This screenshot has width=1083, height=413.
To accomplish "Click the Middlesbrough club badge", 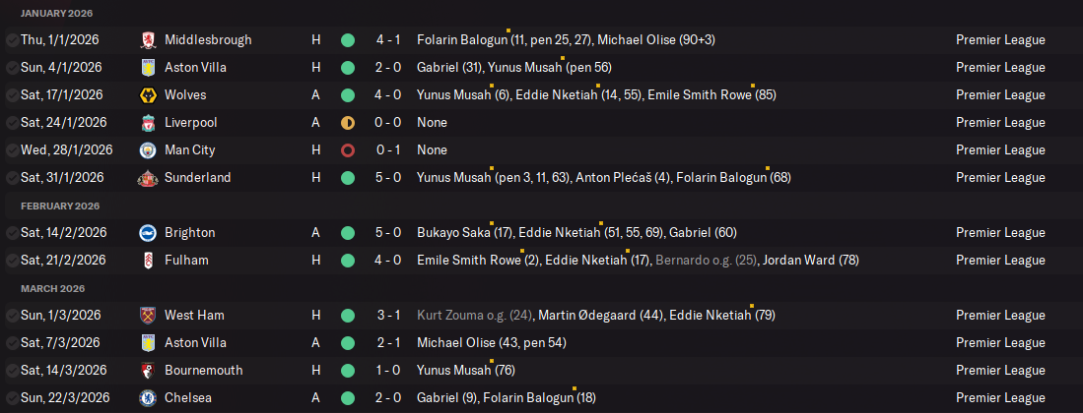I will [148, 40].
